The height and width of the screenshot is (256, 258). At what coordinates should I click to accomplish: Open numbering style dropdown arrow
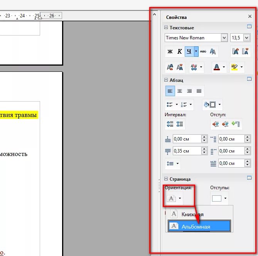pyautogui.click(x=191, y=104)
